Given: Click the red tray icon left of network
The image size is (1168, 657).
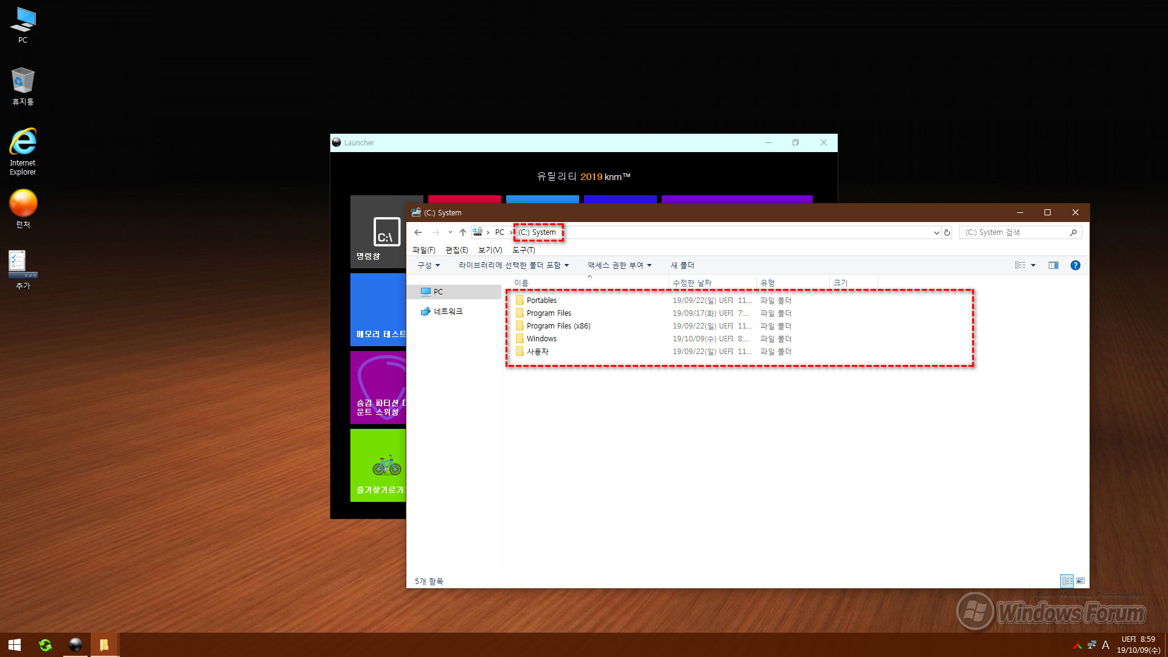Looking at the screenshot, I should tap(1077, 645).
